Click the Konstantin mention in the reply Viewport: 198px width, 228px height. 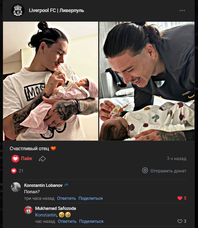point(46,215)
